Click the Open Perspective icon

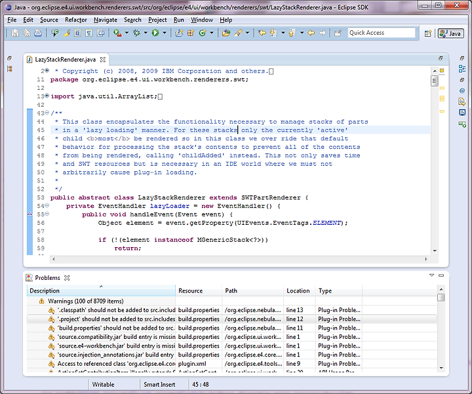pos(428,33)
